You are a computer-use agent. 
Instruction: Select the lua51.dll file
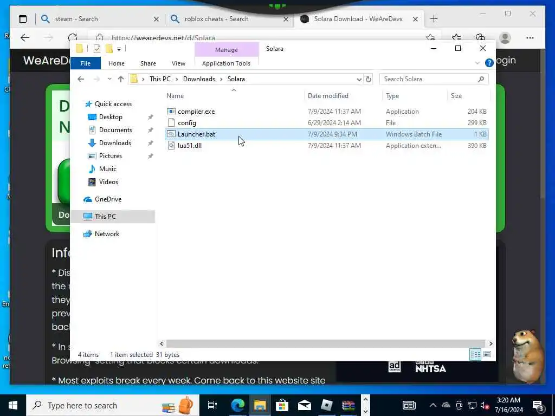(189, 145)
